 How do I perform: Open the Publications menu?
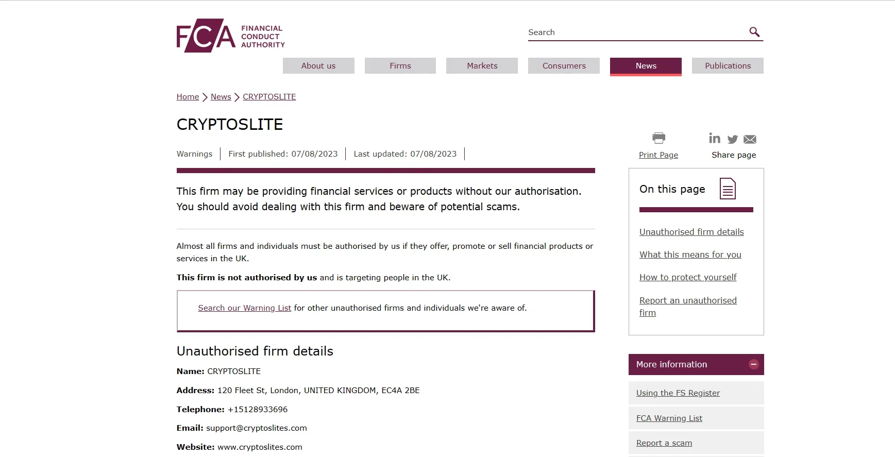click(728, 65)
